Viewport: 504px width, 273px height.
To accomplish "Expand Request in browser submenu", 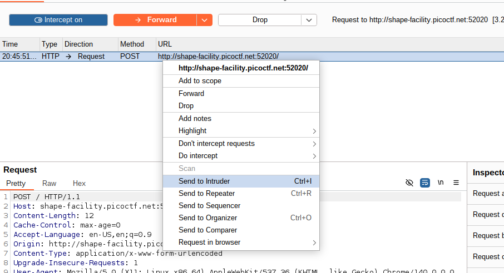I will coord(209,242).
